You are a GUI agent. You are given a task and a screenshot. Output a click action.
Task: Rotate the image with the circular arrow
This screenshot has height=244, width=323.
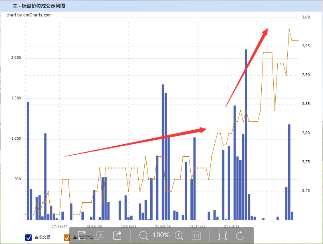click(x=240, y=235)
